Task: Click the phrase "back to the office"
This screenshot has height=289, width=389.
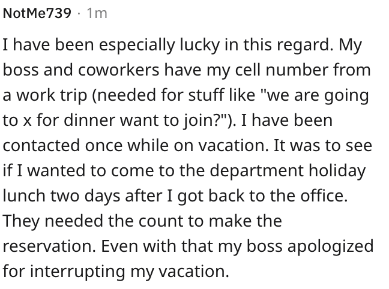Action: click(277, 196)
